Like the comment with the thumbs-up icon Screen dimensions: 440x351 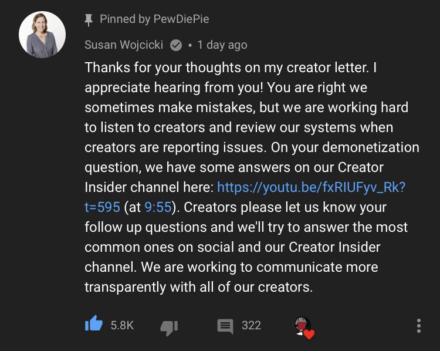tap(94, 323)
